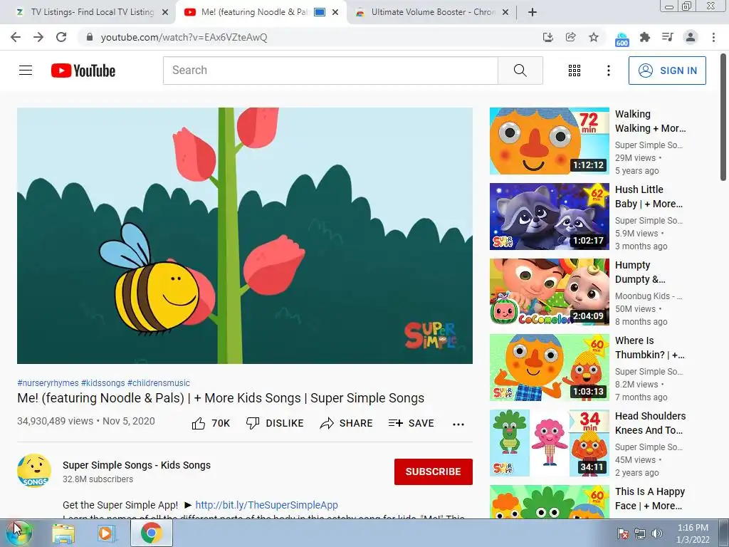Open media controls toolbar icon
729x547 pixels.
pos(667,37)
